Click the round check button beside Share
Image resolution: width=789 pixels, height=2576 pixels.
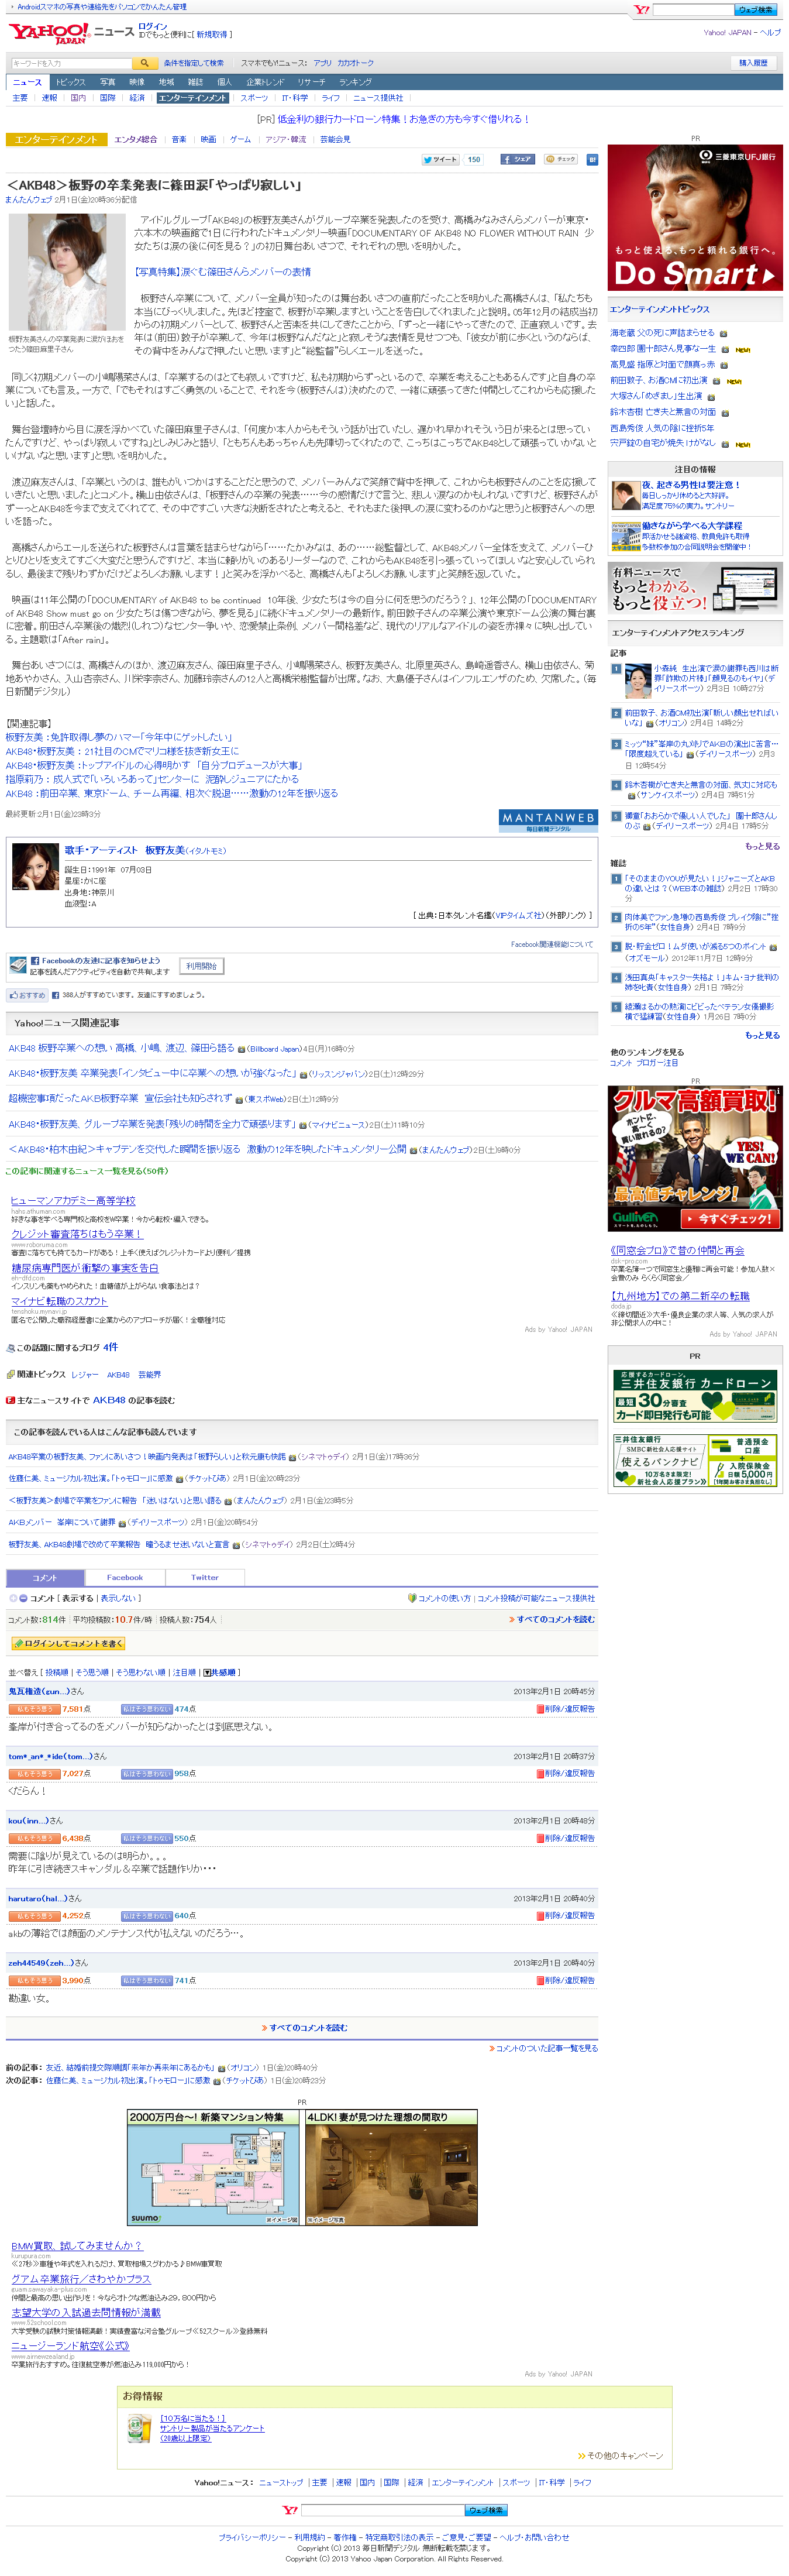[x=562, y=159]
